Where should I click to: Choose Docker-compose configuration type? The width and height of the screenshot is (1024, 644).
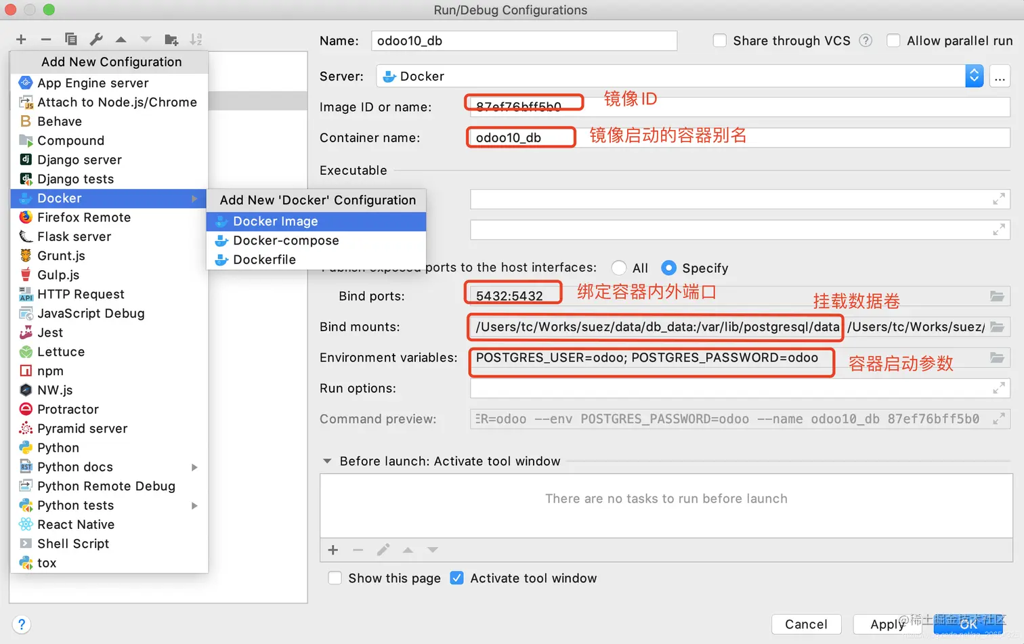316,240
